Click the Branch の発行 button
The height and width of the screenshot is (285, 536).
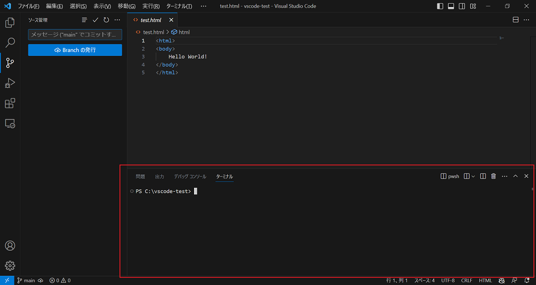pyautogui.click(x=75, y=50)
